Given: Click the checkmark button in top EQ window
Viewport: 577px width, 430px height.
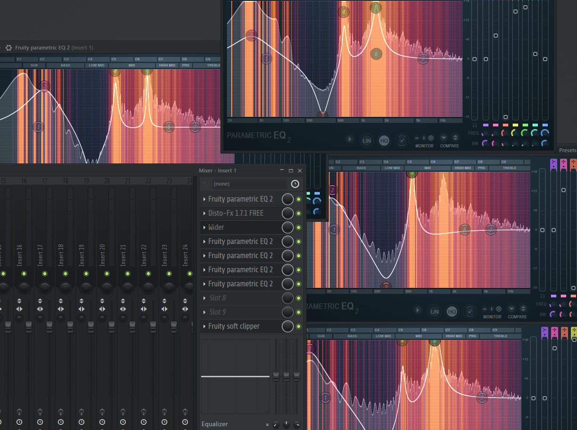Looking at the screenshot, I should tap(401, 140).
